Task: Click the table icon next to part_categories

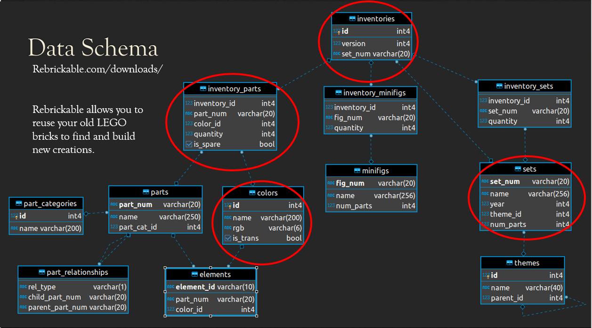Action: (19, 204)
